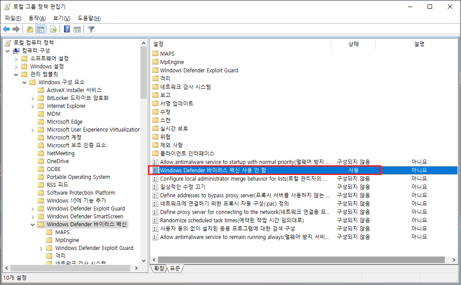Select Microsoft Edge in the tree
The width and height of the screenshot is (461, 285).
(x=64, y=121)
